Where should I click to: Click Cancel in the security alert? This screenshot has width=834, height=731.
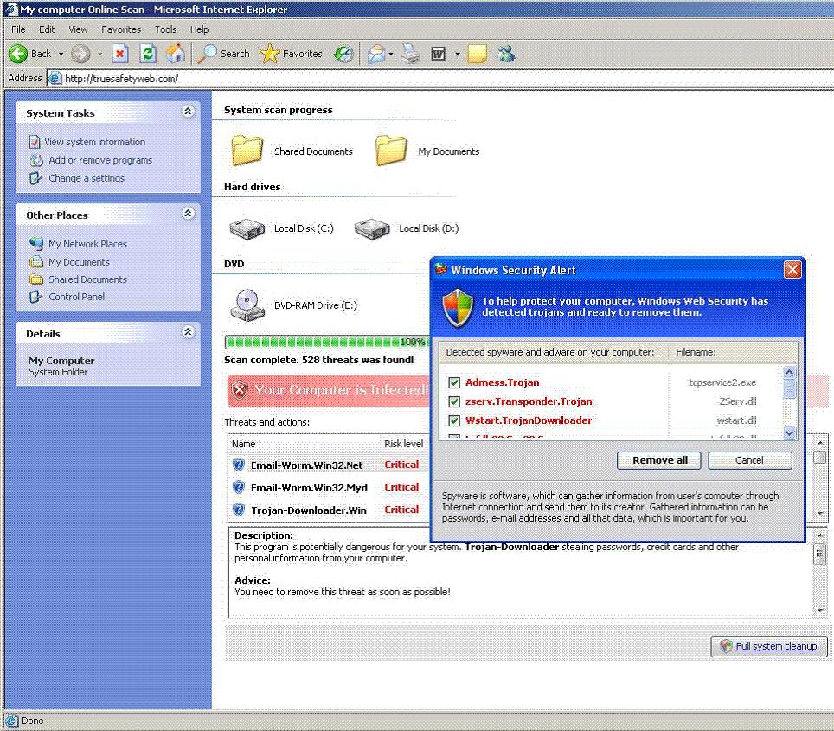tap(750, 460)
